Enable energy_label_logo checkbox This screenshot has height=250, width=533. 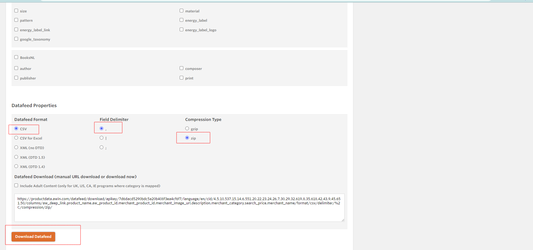[x=182, y=30]
